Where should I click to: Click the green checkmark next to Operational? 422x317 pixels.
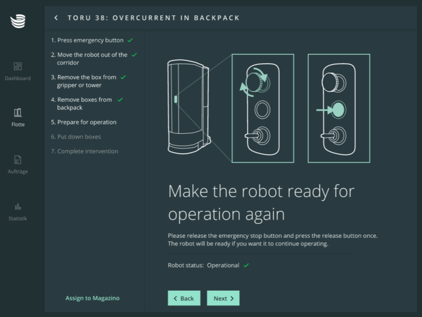[246, 265]
